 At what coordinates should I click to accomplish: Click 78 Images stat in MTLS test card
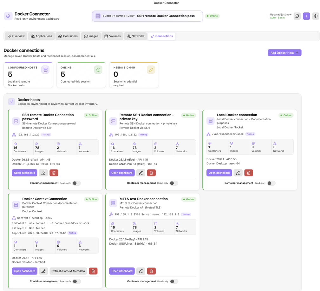pyautogui.click(x=142, y=227)
